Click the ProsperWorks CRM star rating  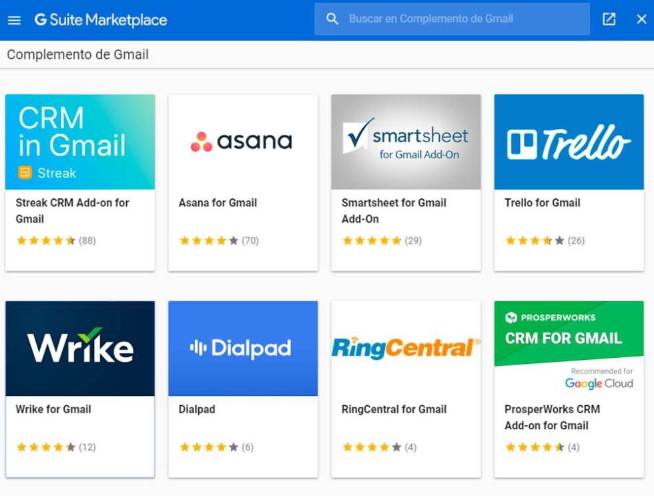point(535,447)
